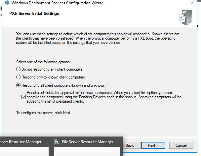Click the Cancel button

[x=181, y=145]
